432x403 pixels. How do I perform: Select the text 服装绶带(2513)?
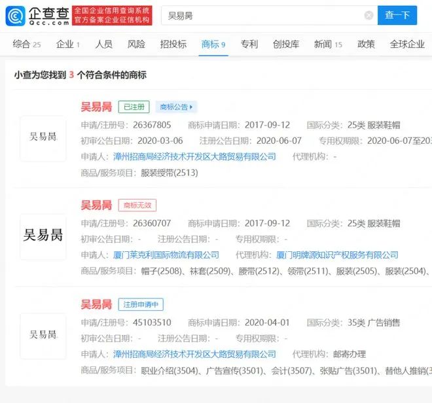[170, 173]
